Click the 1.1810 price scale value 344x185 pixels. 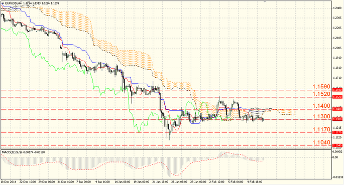coord(337,68)
